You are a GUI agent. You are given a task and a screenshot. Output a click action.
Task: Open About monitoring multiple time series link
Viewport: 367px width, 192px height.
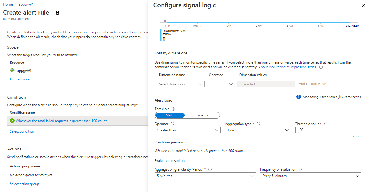click(287, 67)
